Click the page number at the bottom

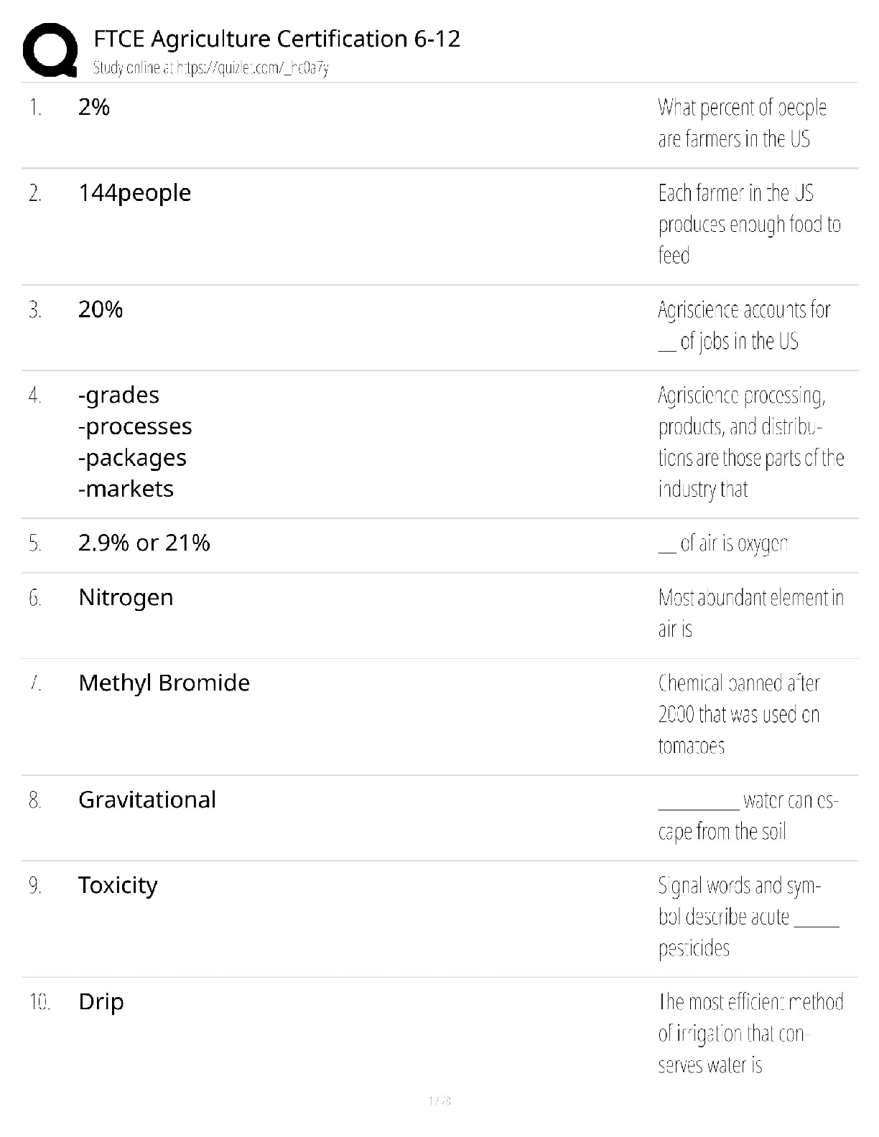(439, 1100)
